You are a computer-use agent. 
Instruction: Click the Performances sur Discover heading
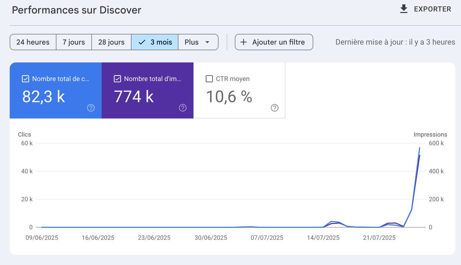click(x=76, y=10)
